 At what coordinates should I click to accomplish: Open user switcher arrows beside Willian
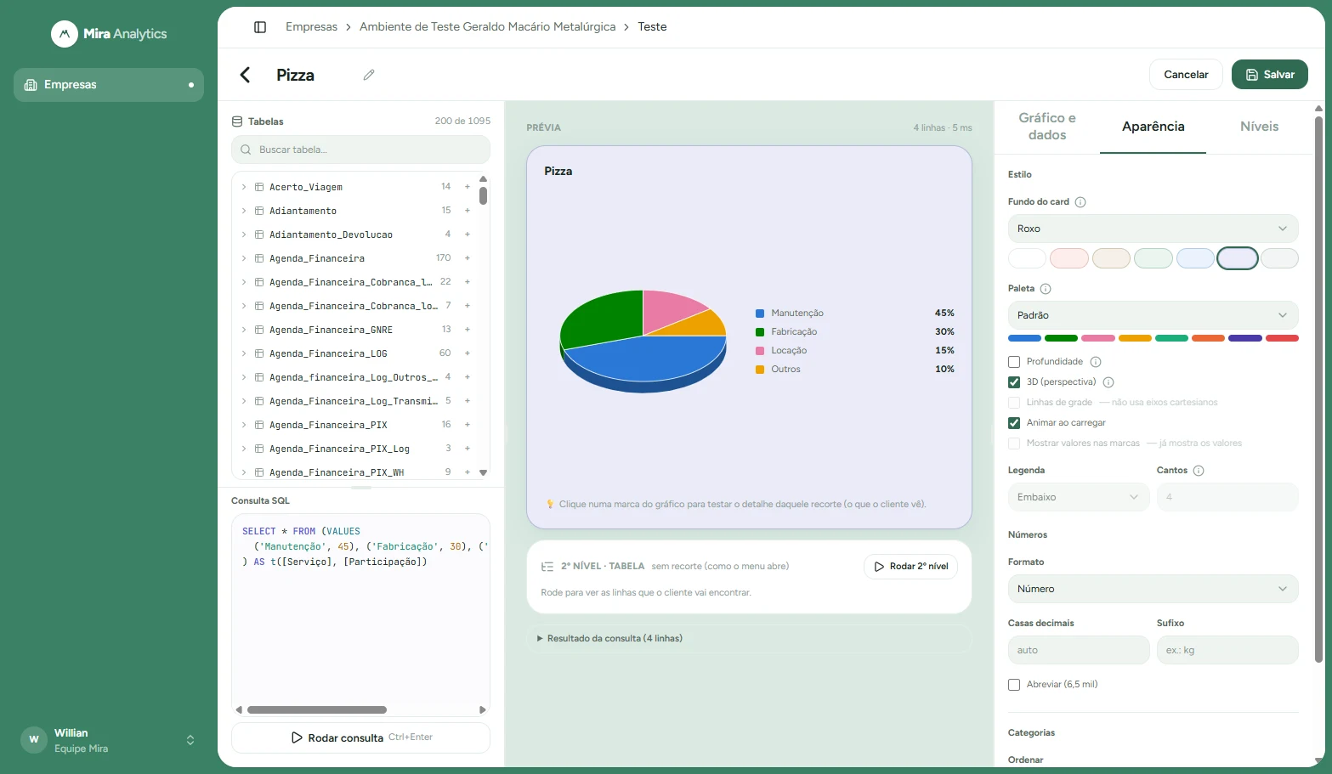pos(190,740)
